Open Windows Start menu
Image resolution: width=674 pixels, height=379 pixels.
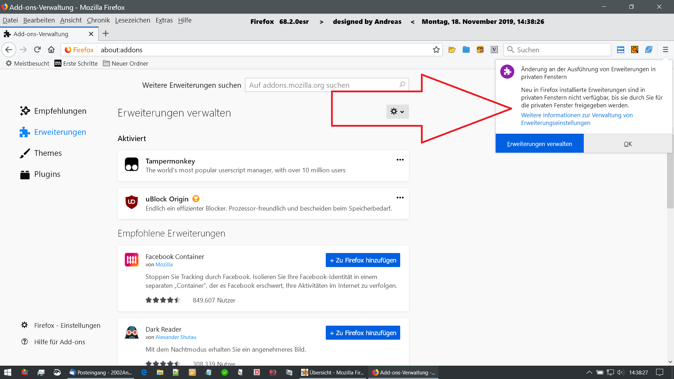pos(7,372)
